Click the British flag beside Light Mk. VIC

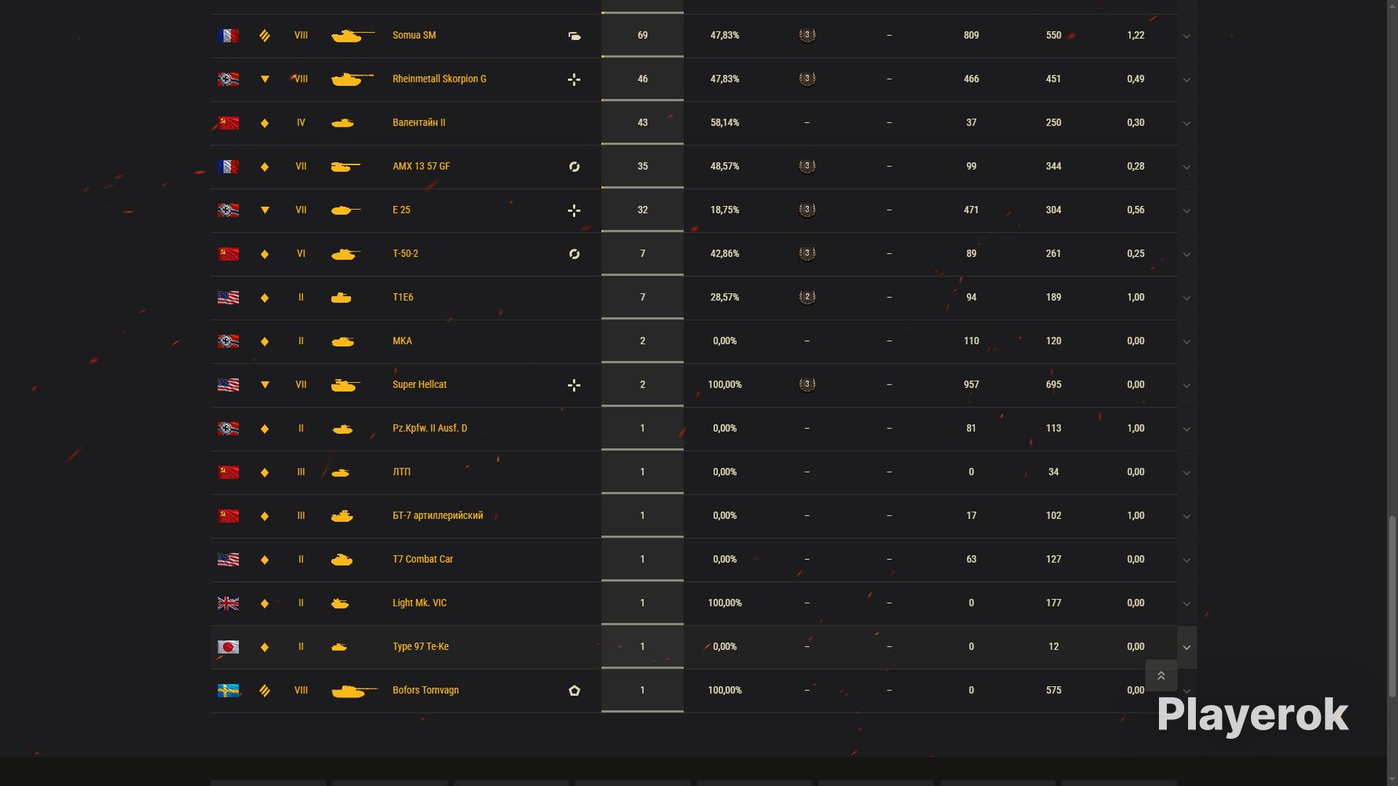click(x=228, y=603)
